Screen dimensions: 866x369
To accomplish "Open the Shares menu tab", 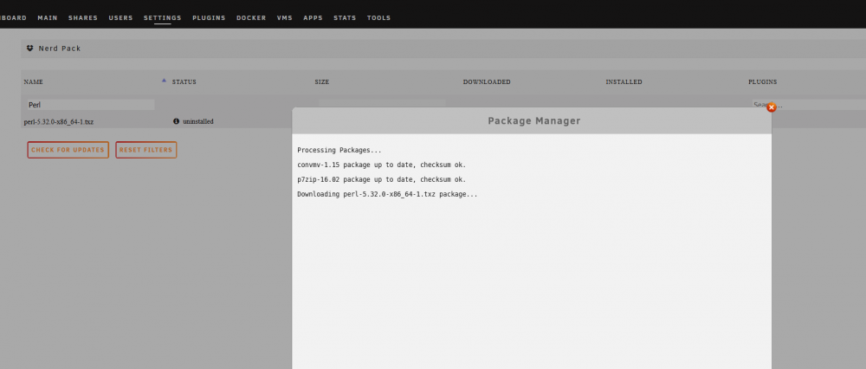I will 83,17.
